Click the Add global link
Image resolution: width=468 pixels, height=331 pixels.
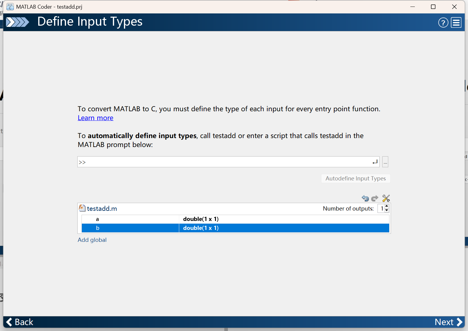pos(92,240)
